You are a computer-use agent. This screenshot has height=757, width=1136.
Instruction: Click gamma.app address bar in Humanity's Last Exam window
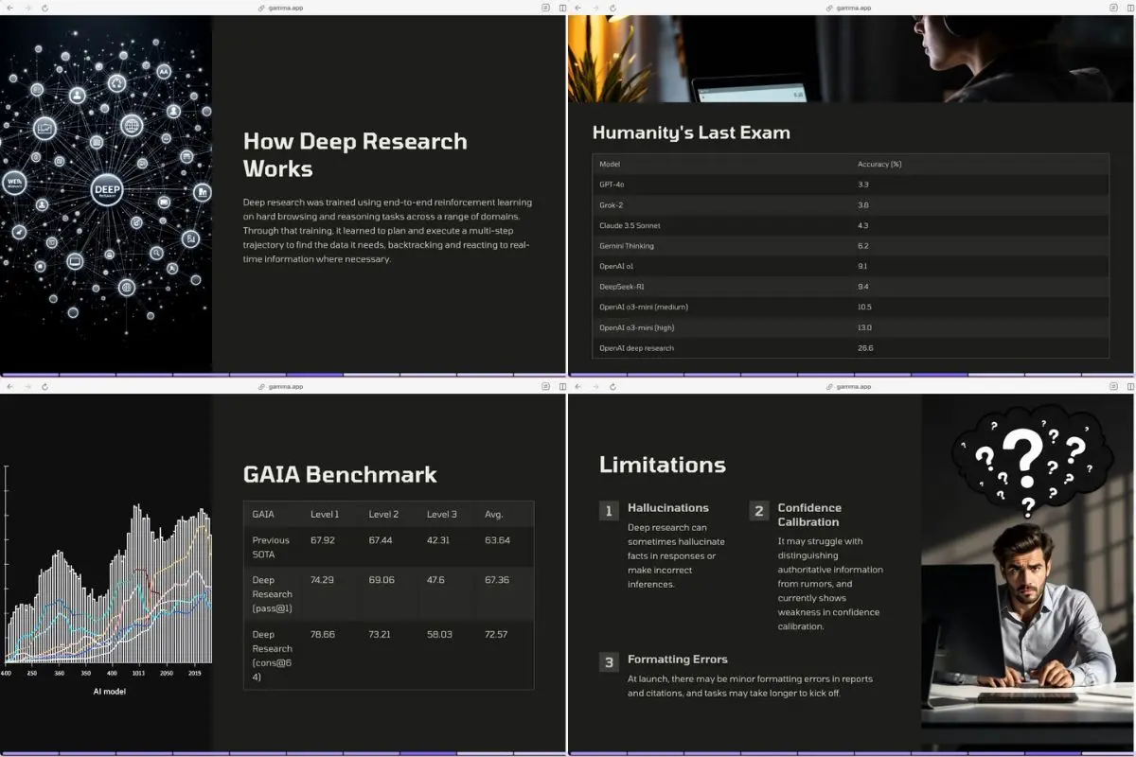850,8
